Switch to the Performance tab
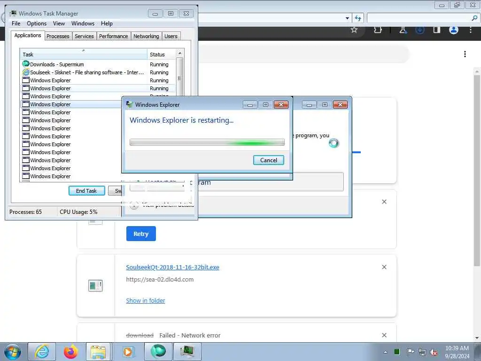The width and height of the screenshot is (481, 361). (113, 36)
